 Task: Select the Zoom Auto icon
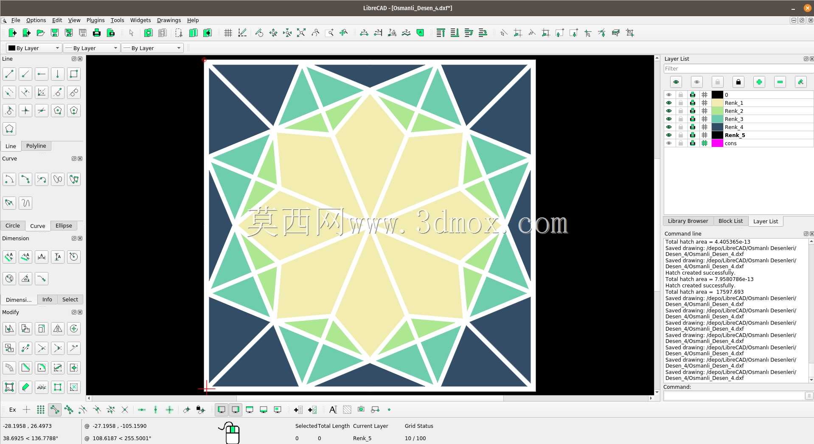coord(301,33)
